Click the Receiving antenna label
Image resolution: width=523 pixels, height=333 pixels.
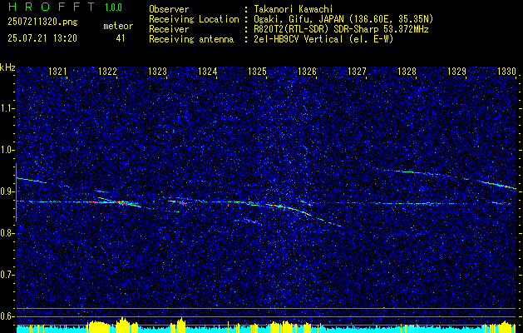[x=191, y=39]
